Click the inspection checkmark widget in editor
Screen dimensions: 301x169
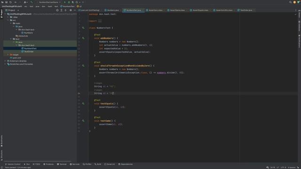coord(296,14)
